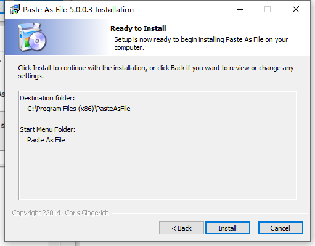Click the 'Click Install to continue' instruction text
315x246 pixels.
156,72
